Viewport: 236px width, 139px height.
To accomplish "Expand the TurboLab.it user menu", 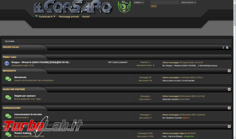I will pos(45,17).
